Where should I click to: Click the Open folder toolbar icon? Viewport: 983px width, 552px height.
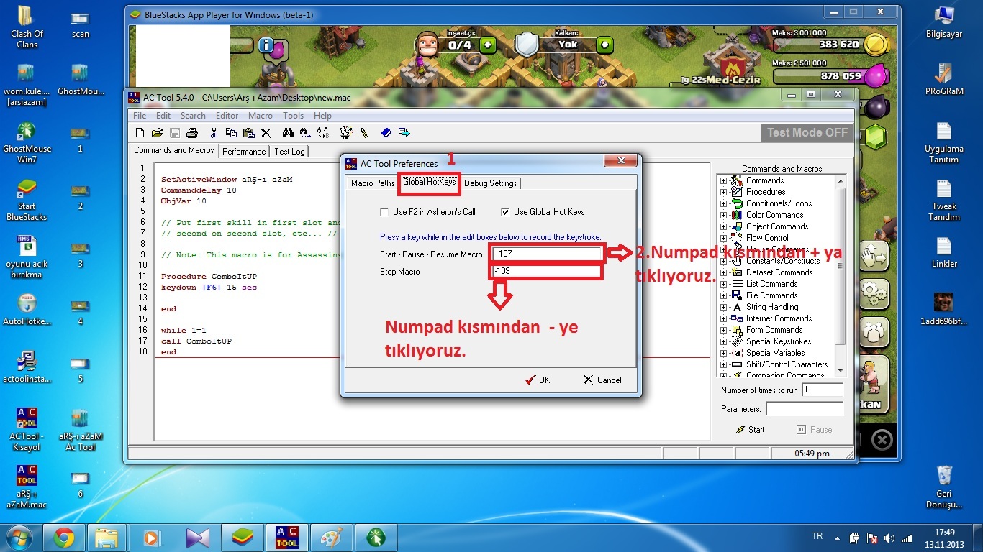point(157,133)
